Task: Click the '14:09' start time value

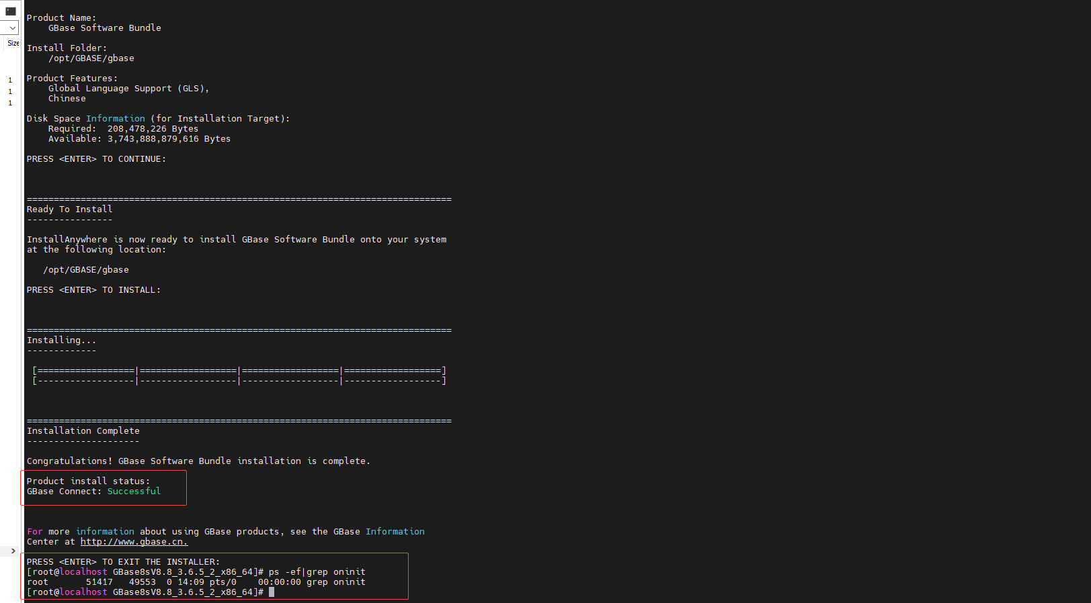Action: (190, 582)
